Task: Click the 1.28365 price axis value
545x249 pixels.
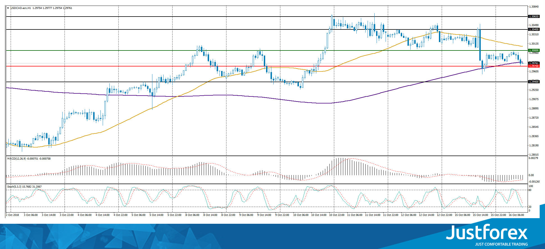Action: pos(534,136)
